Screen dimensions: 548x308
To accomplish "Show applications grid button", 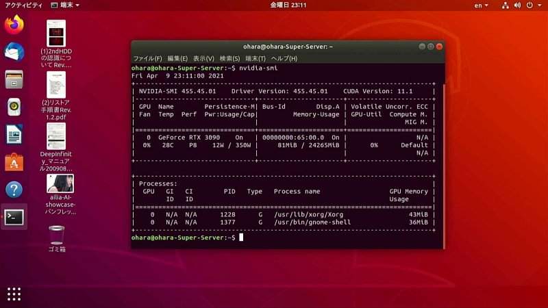I will [14, 294].
